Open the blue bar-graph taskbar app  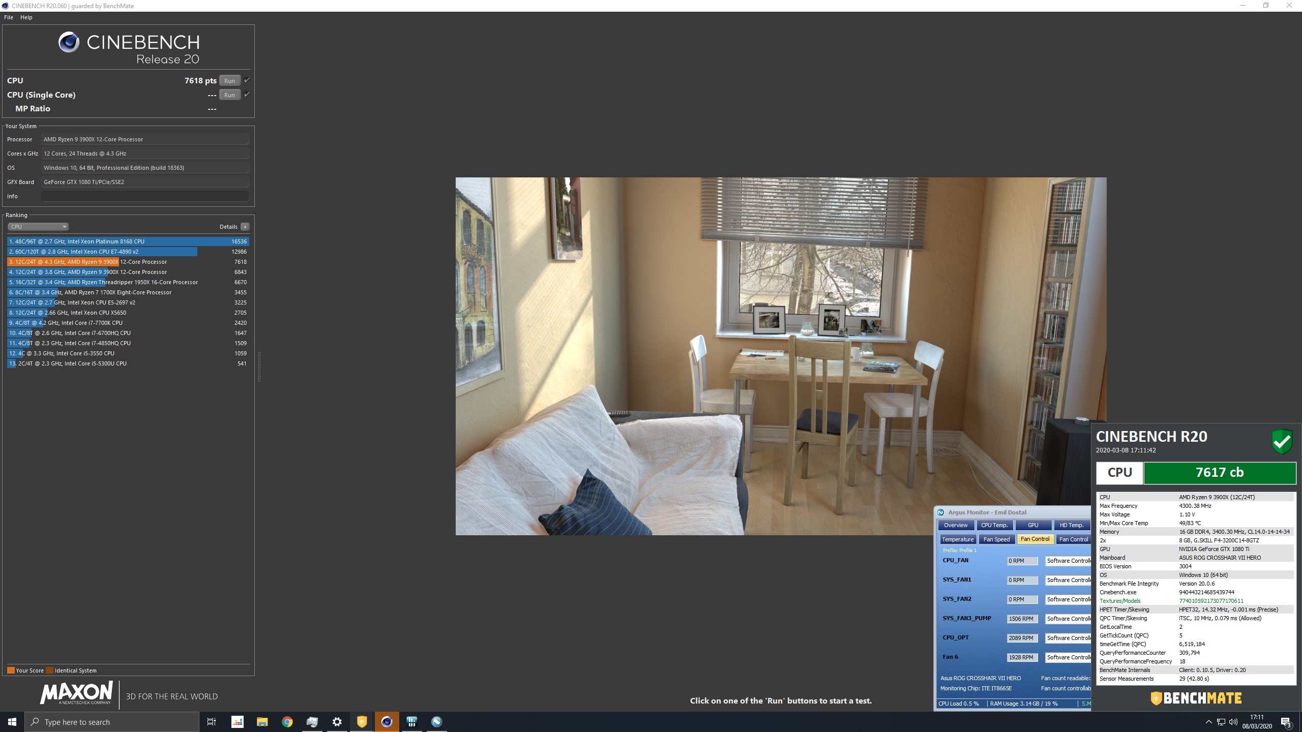(412, 721)
